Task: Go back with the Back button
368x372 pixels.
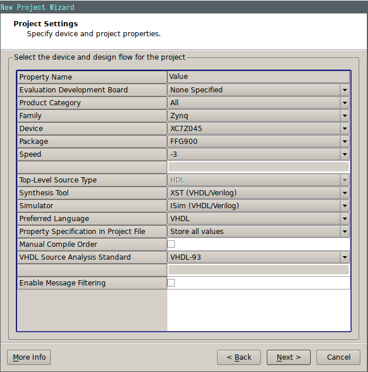Action: pyautogui.click(x=239, y=357)
